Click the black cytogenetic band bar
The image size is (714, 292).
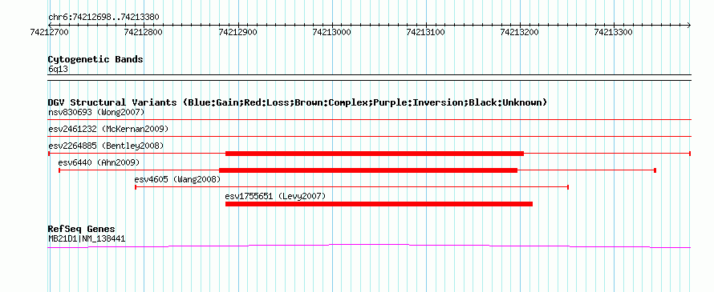coord(370,78)
